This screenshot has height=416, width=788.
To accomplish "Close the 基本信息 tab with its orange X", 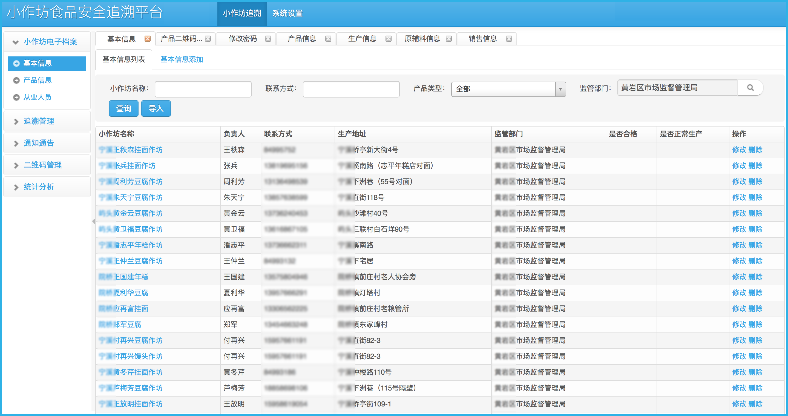I will tap(148, 39).
